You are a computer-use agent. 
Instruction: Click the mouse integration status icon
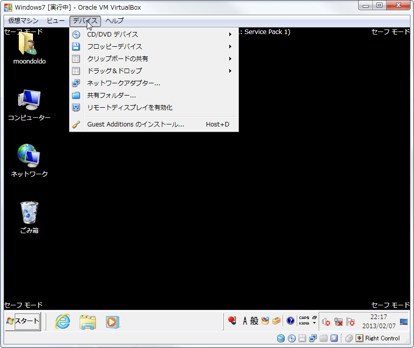click(349, 338)
